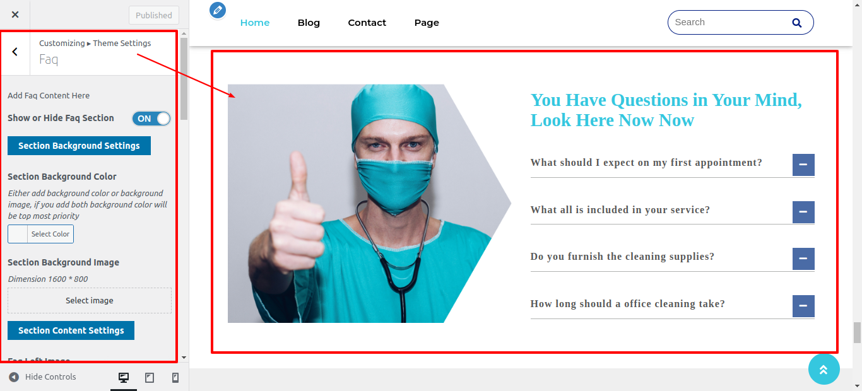Go back using the left chevron arrow
Image resolution: width=862 pixels, height=391 pixels.
(x=15, y=52)
